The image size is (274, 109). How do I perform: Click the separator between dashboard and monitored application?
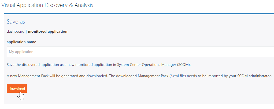26,31
